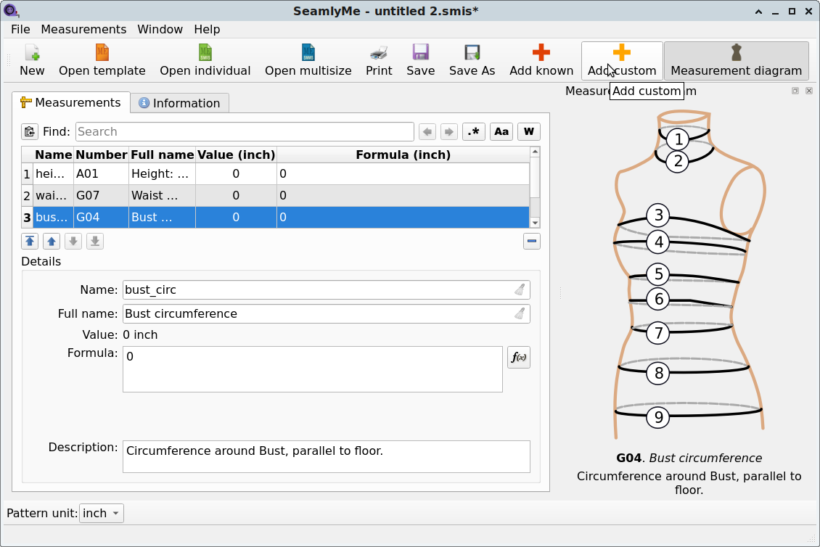Switch to the Information tab

point(179,103)
